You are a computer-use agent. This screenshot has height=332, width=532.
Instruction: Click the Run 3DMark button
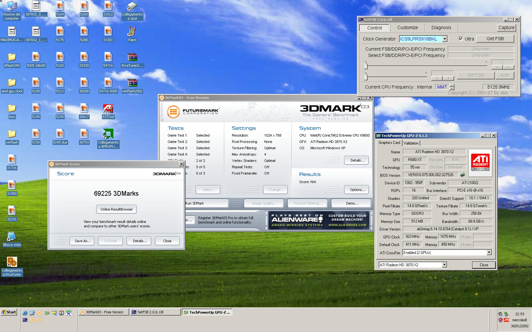(x=206, y=203)
